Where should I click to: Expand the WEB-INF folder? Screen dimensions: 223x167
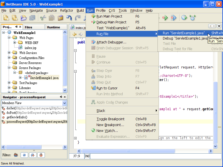pyautogui.click(x=15, y=43)
